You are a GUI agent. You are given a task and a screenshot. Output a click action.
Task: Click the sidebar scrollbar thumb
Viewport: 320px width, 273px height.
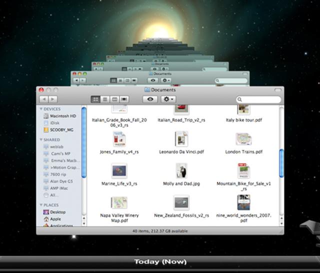click(84, 142)
